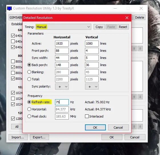Image resolution: width=160 pixels, height=155 pixels.
Task: Toggle the last 800x checkbox
Action: (x=13, y=79)
